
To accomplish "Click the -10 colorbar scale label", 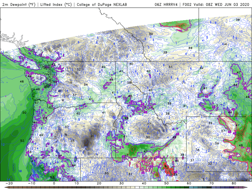I will coord(31,183).
